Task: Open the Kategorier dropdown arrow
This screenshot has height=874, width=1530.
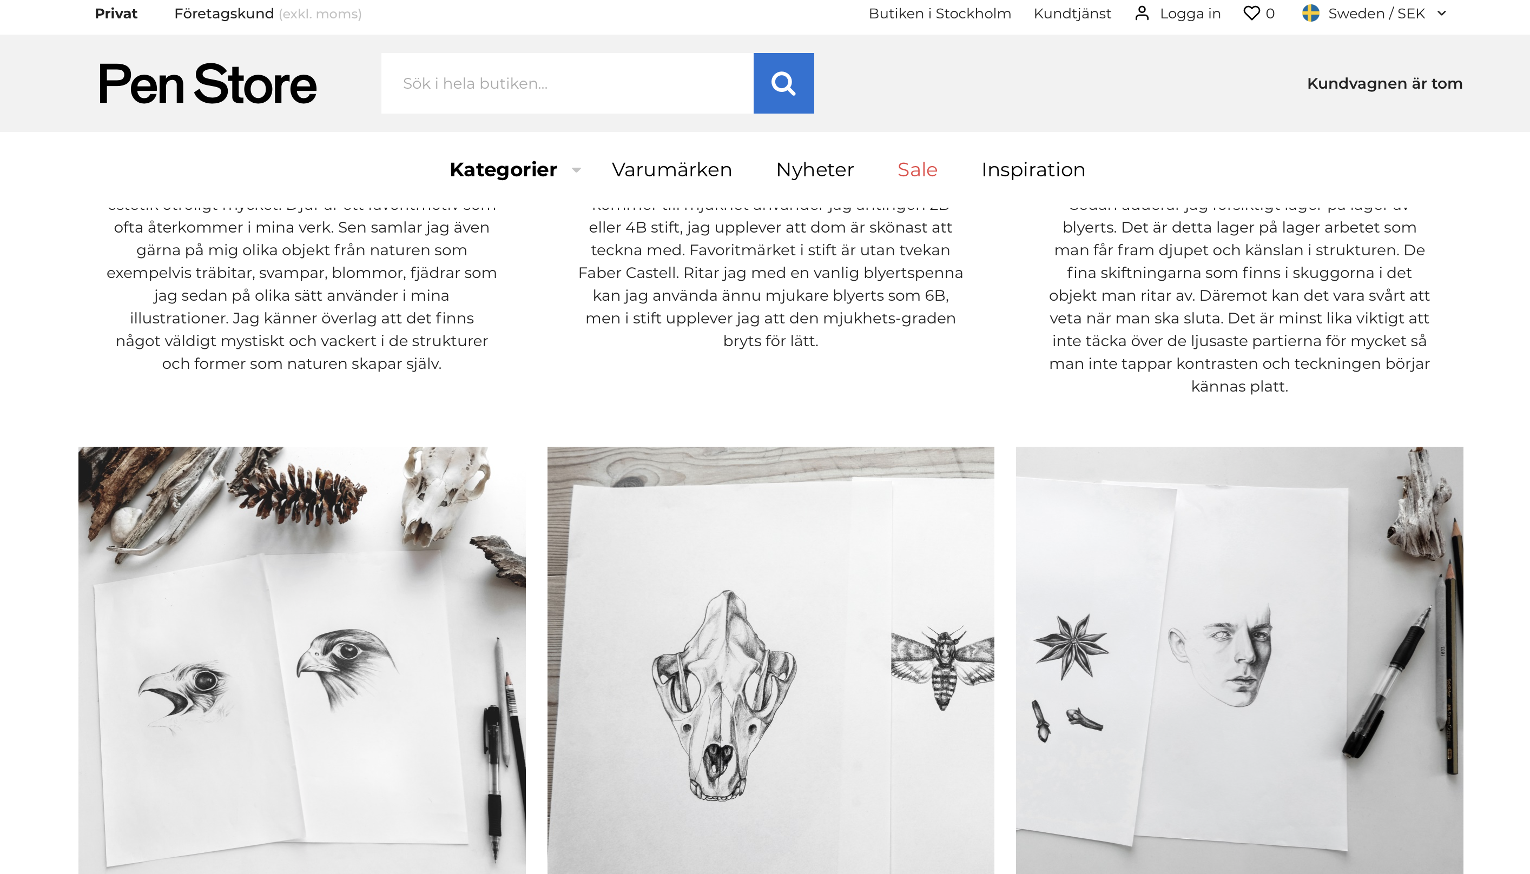Action: 576,170
